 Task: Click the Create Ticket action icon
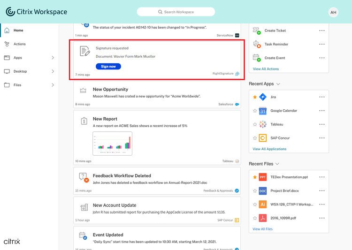point(257,31)
